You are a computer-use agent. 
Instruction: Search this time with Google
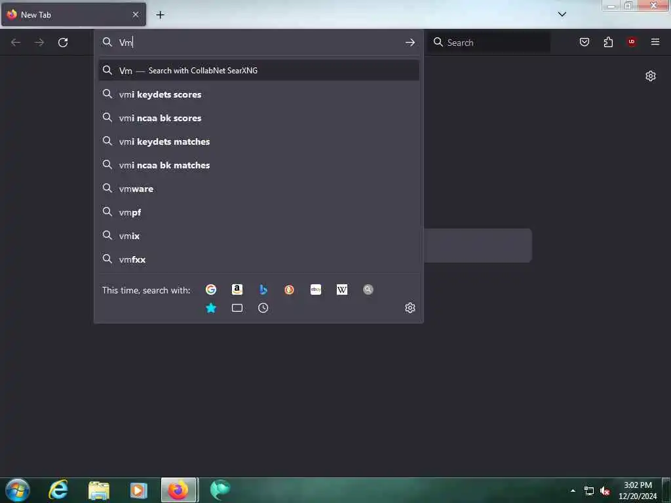[211, 289]
